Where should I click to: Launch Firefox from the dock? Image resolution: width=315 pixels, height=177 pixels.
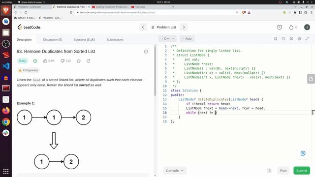[6, 110]
